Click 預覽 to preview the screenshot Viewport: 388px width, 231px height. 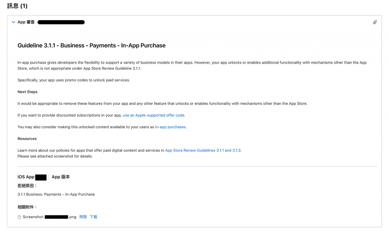[x=83, y=217]
